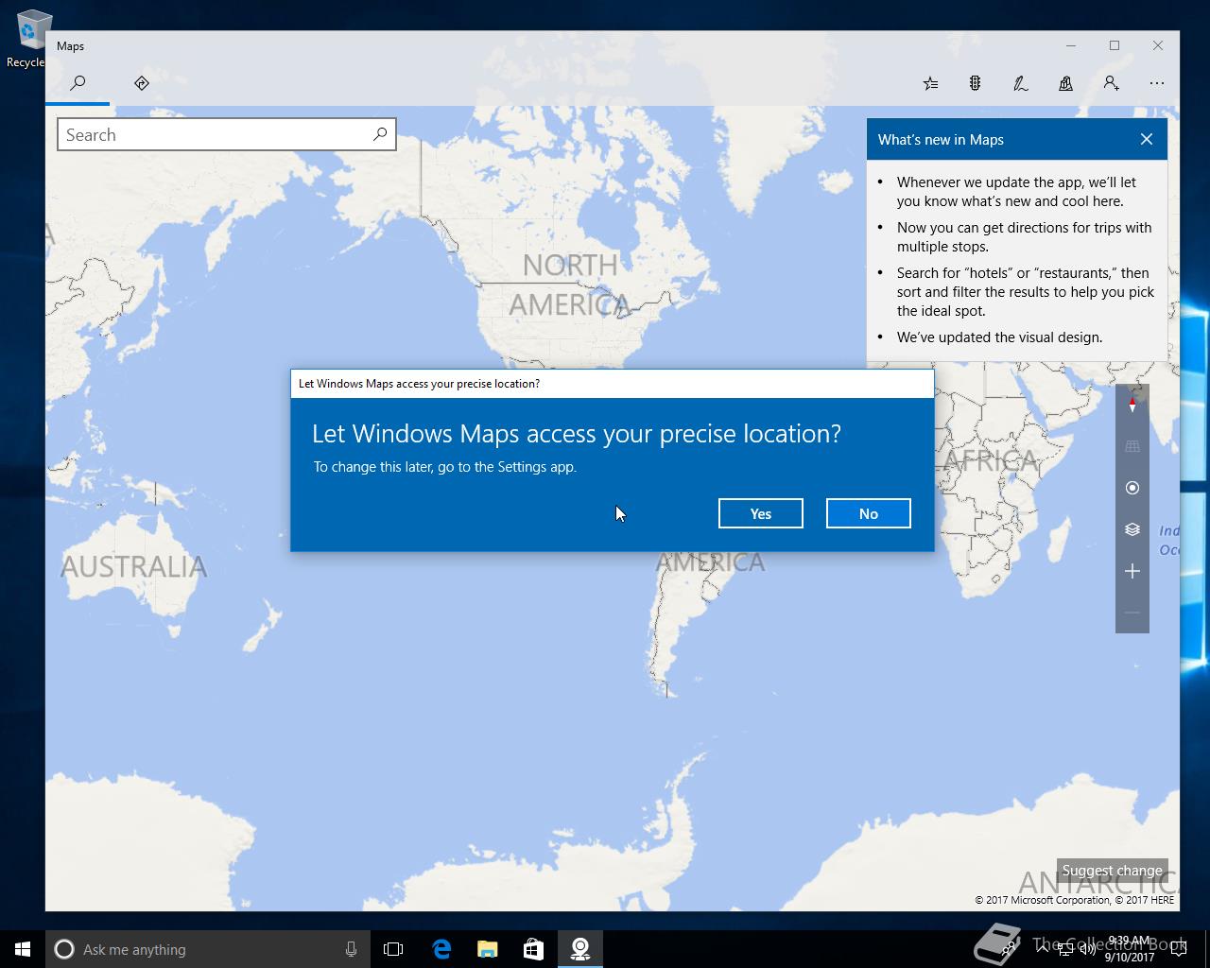
Task: Click the Show my location target icon
Action: click(x=1132, y=488)
